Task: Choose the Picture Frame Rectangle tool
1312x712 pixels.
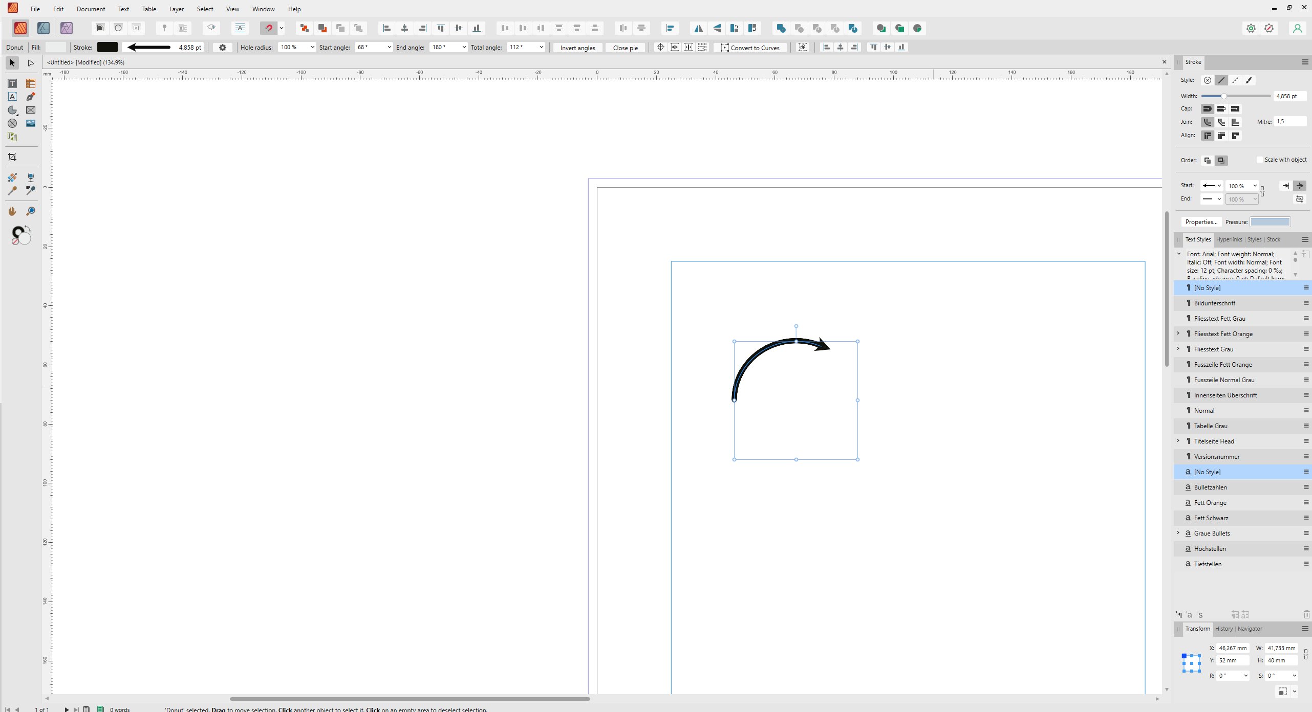Action: (x=31, y=110)
